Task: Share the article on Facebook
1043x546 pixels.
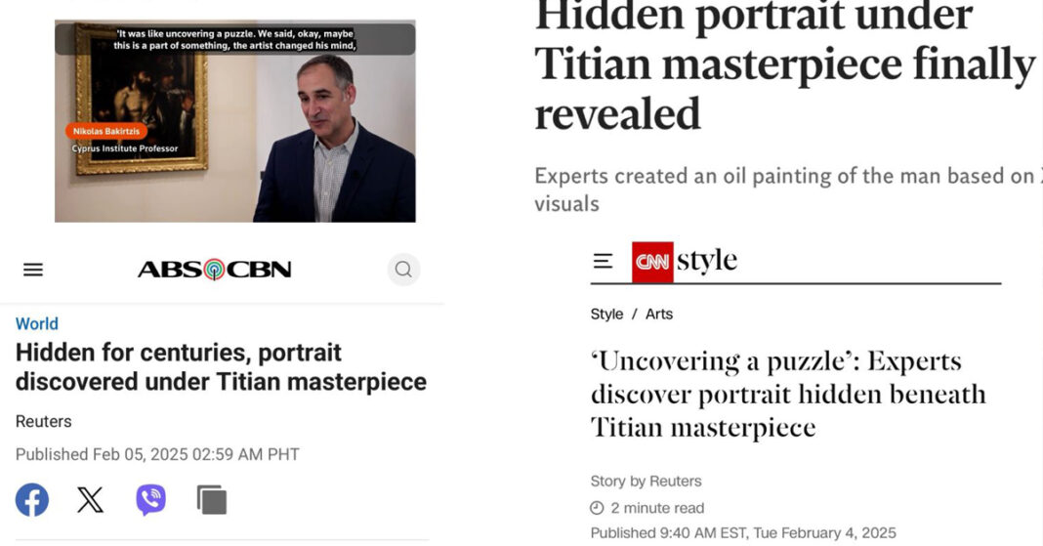Action: click(32, 500)
